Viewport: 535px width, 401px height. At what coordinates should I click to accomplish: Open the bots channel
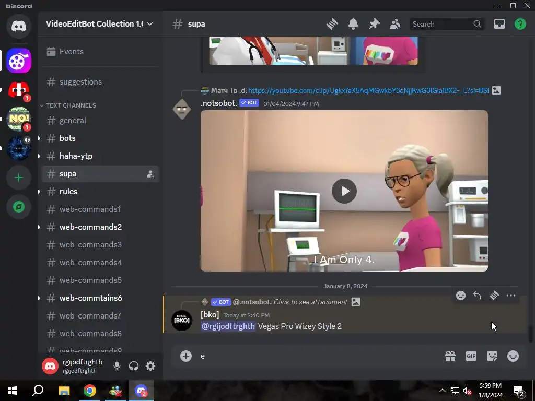click(x=100, y=138)
